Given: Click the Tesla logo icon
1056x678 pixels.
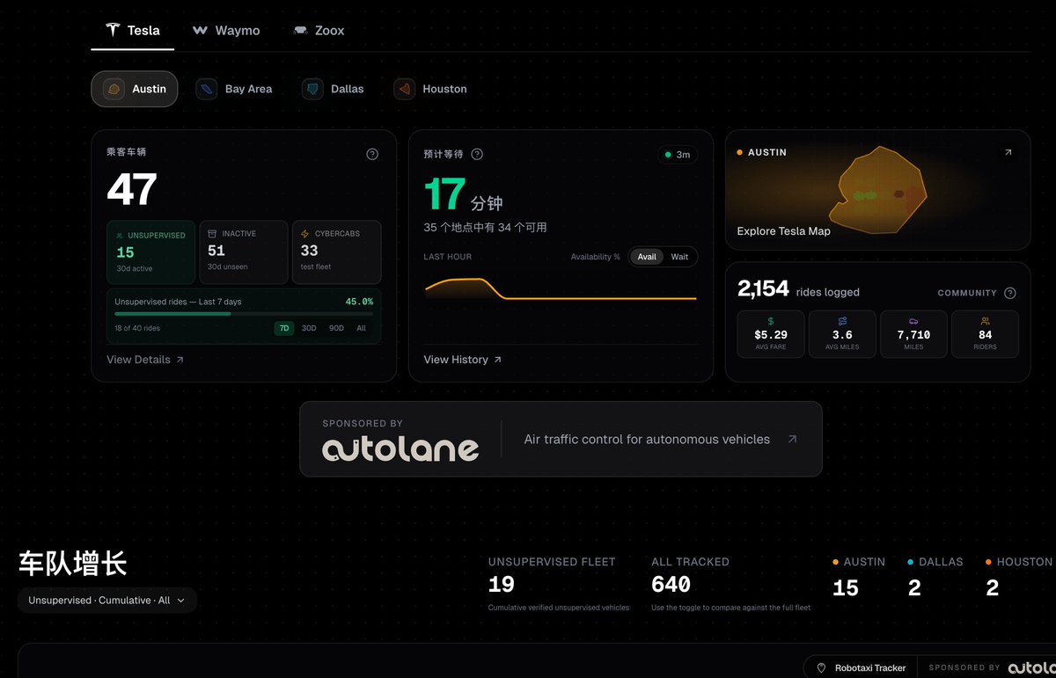Looking at the screenshot, I should 113,30.
